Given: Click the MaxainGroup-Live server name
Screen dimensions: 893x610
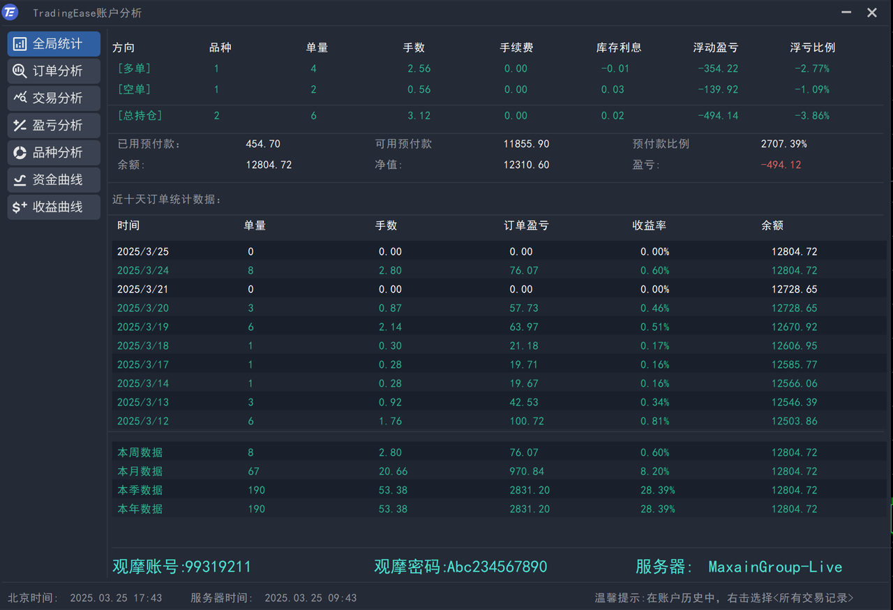Looking at the screenshot, I should (x=775, y=567).
